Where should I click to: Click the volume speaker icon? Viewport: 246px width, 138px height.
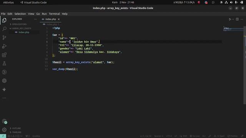pyautogui.click(x=231, y=2)
